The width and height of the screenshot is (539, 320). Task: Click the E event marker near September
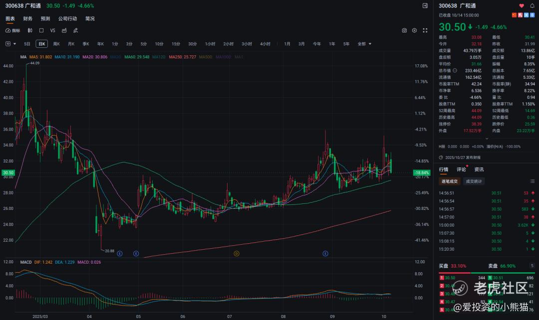(x=325, y=254)
